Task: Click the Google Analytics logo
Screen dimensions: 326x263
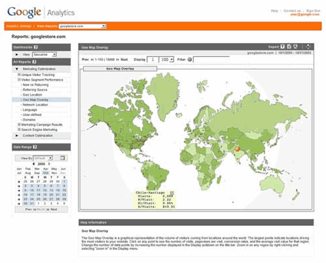Action: pyautogui.click(x=41, y=12)
